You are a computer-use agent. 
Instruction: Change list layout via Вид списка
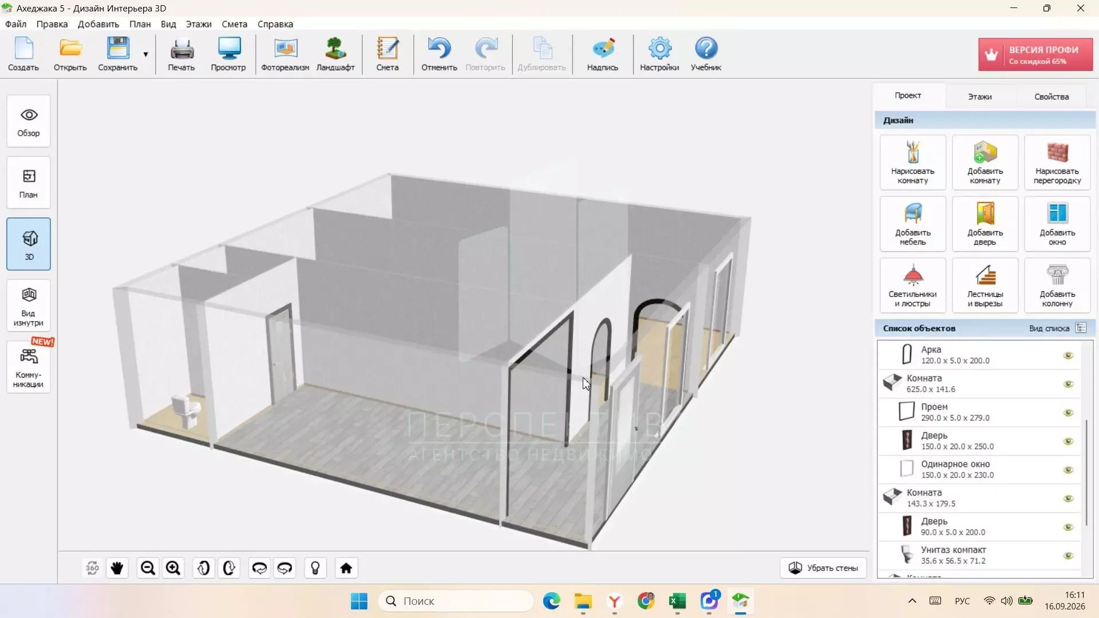[x=1057, y=328]
